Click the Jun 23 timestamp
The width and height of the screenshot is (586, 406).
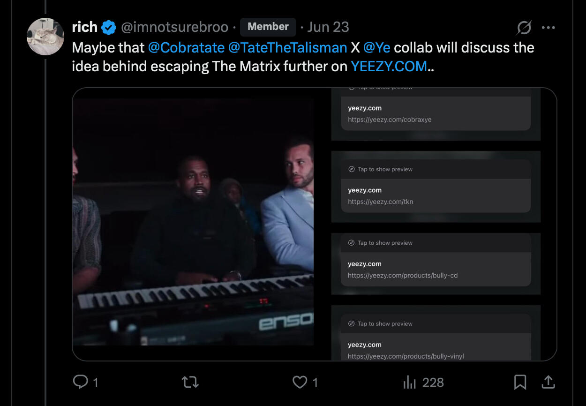click(328, 27)
